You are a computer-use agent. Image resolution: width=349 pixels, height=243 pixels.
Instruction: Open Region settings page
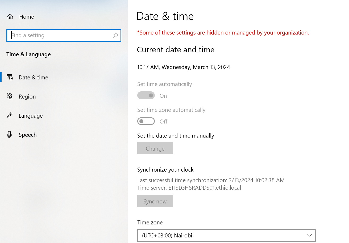point(64,96)
